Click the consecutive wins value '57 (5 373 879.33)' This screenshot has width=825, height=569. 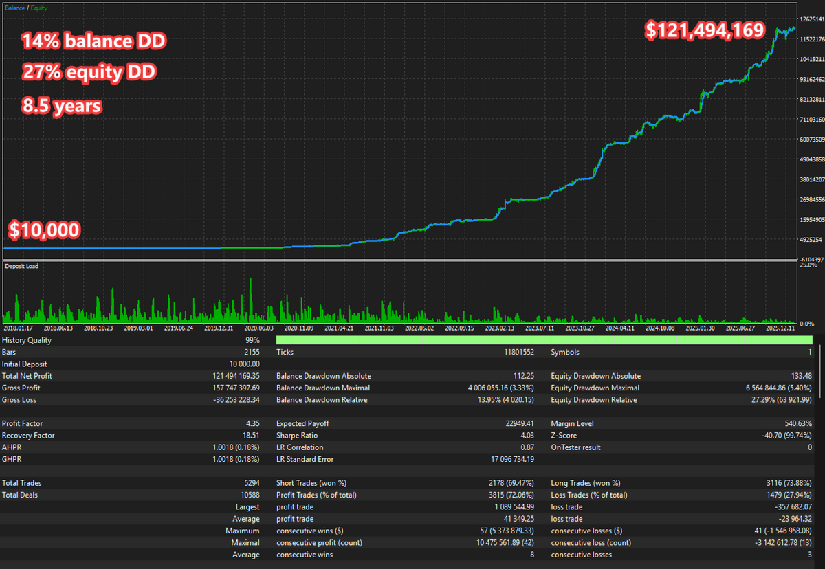[x=507, y=531]
